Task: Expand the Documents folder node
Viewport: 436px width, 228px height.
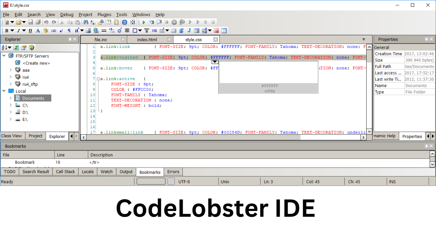Action: click(11, 98)
